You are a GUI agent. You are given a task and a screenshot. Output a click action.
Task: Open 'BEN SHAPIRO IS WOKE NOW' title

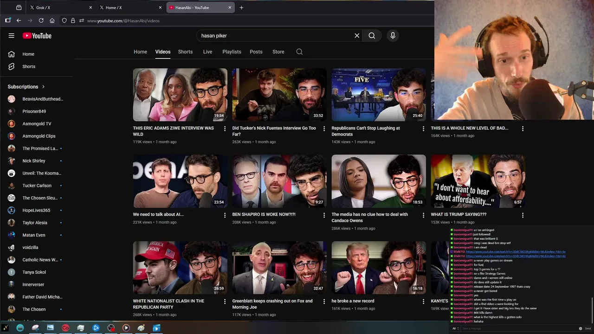point(264,215)
